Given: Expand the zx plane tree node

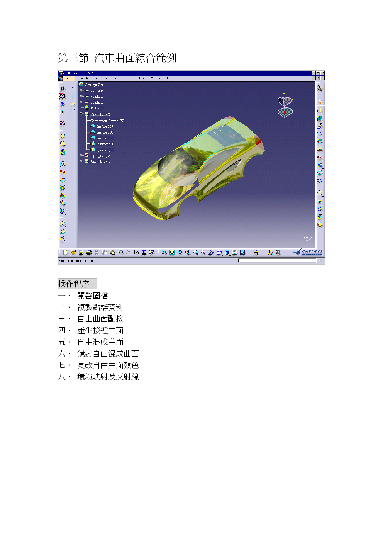Looking at the screenshot, I should (x=81, y=102).
